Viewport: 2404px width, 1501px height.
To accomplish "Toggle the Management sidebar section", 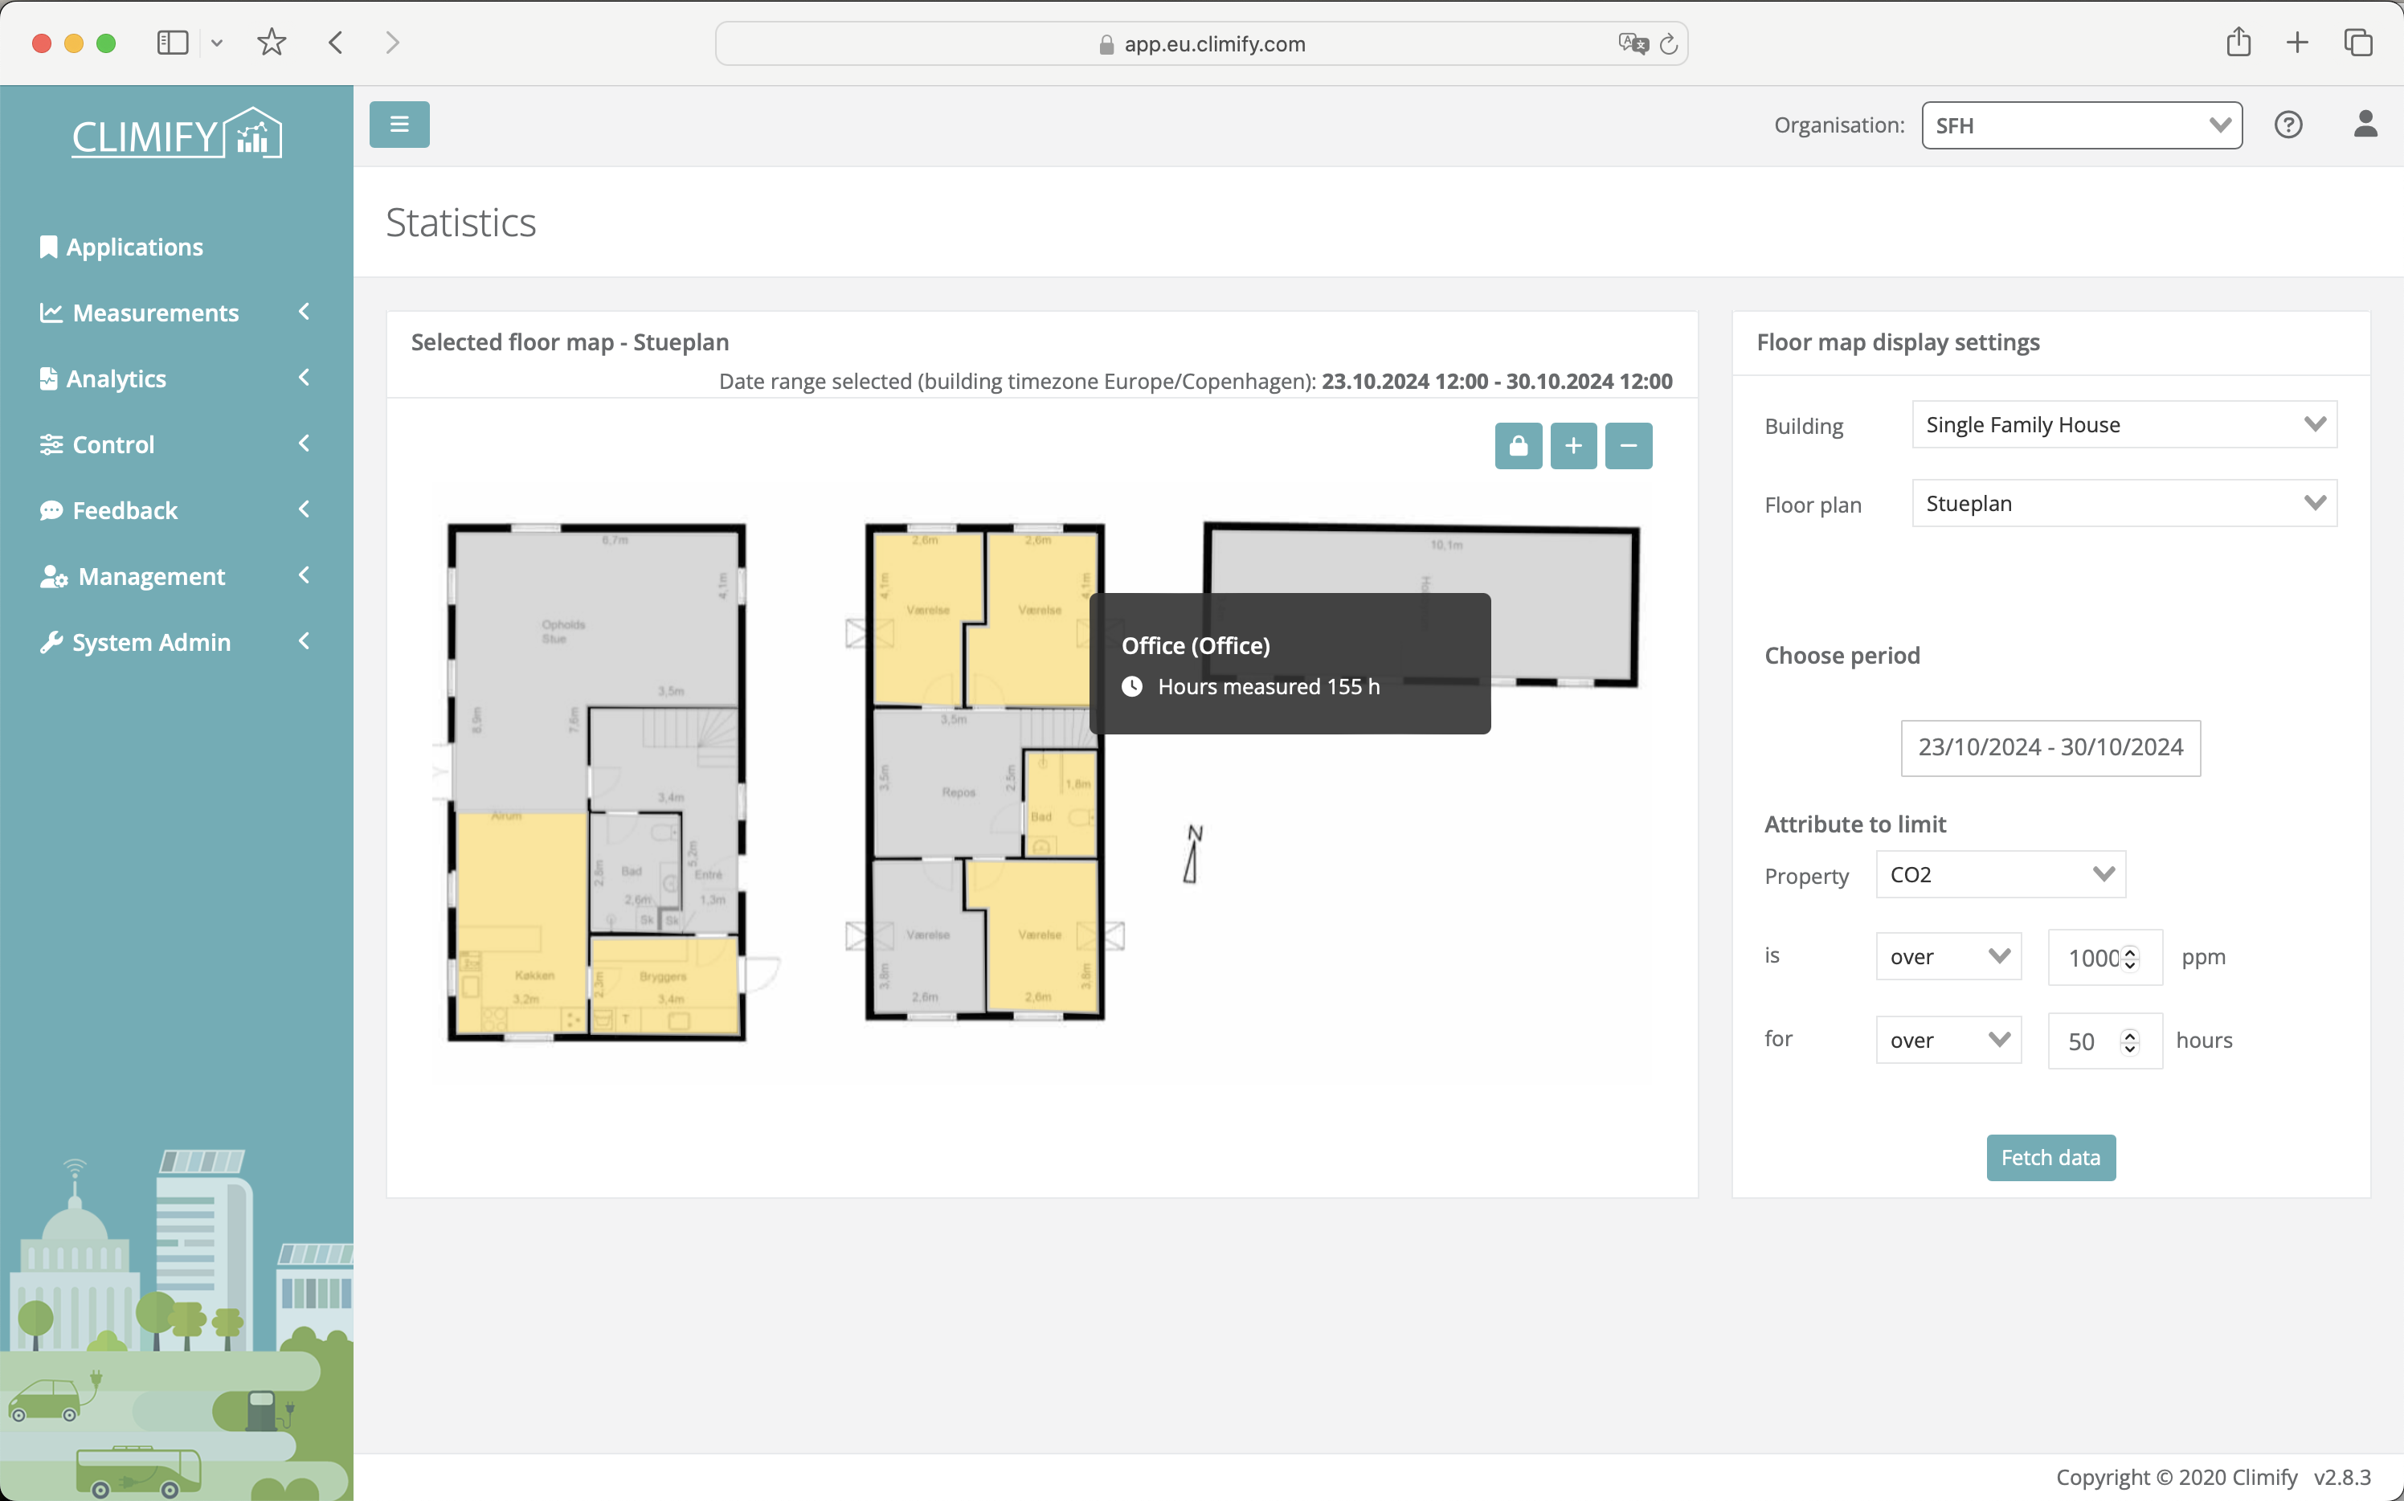I will point(173,576).
